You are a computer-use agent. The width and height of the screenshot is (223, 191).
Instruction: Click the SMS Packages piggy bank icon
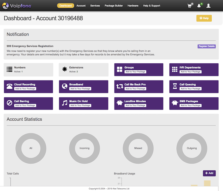tap(175, 103)
